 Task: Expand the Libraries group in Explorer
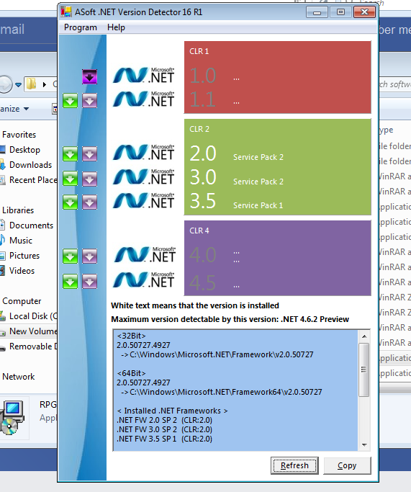(18, 210)
